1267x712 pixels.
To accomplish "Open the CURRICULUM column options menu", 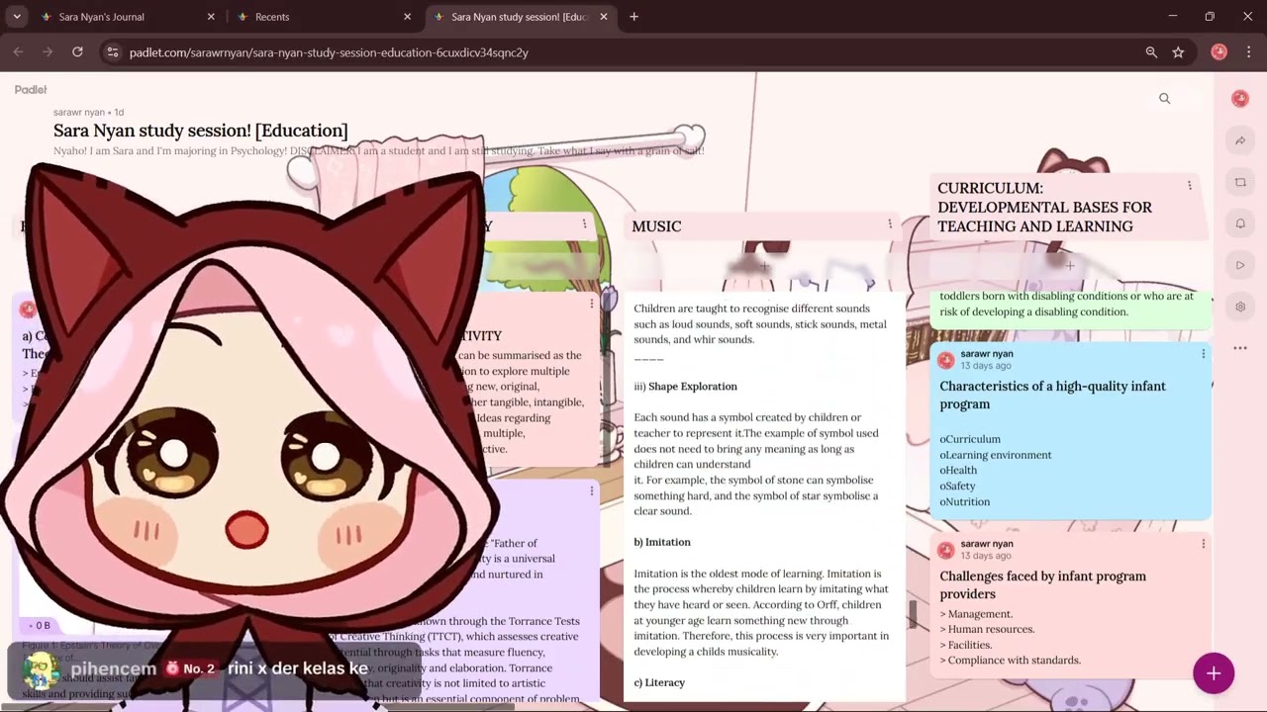I will [1190, 185].
